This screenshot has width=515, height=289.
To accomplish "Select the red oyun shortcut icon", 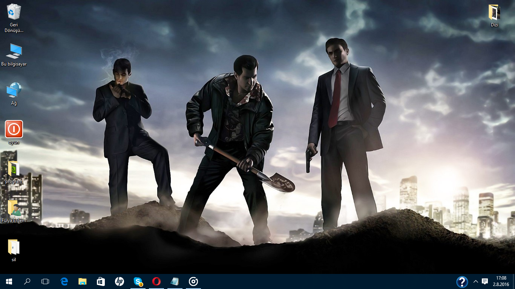I will (14, 132).
